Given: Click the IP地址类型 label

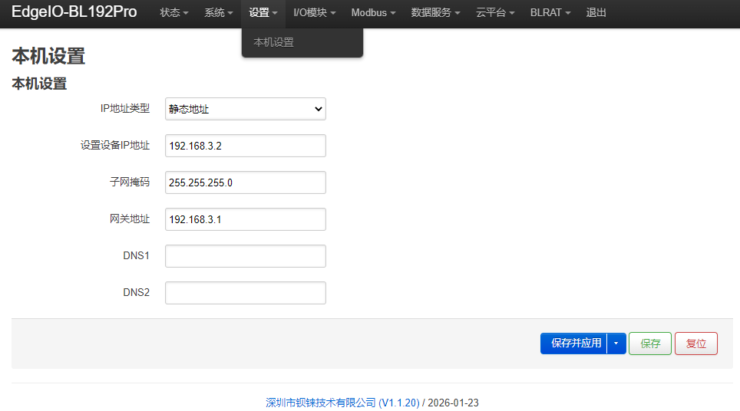Looking at the screenshot, I should coord(124,108).
